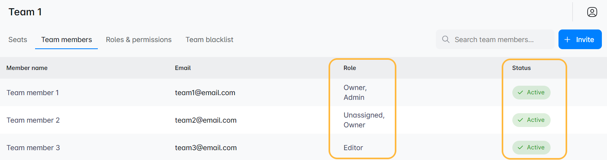Click the team2@email.com address

click(x=205, y=120)
